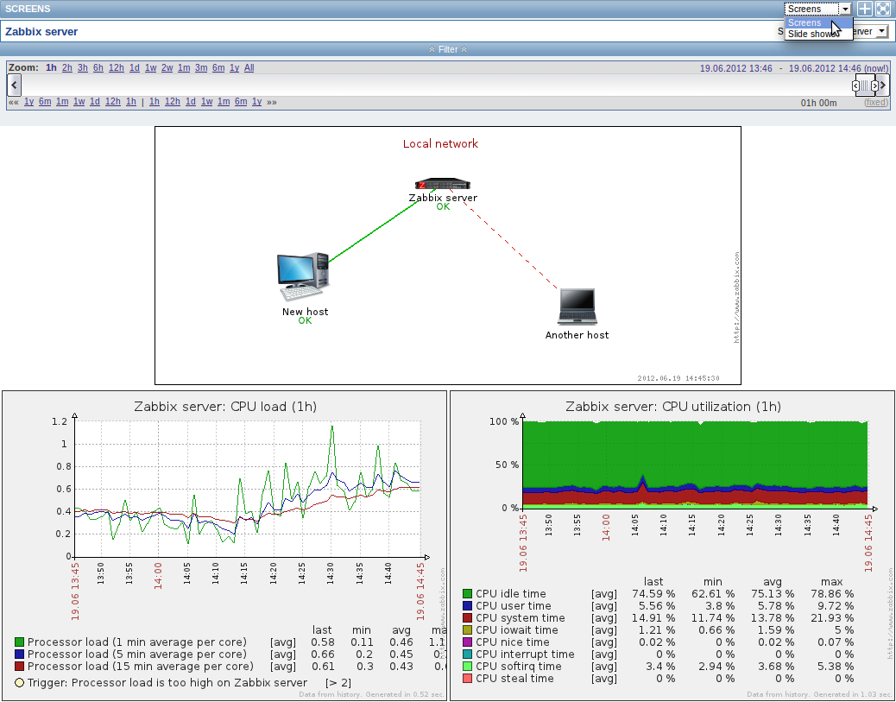Click CPU steal time salmon swatch

tap(468, 679)
